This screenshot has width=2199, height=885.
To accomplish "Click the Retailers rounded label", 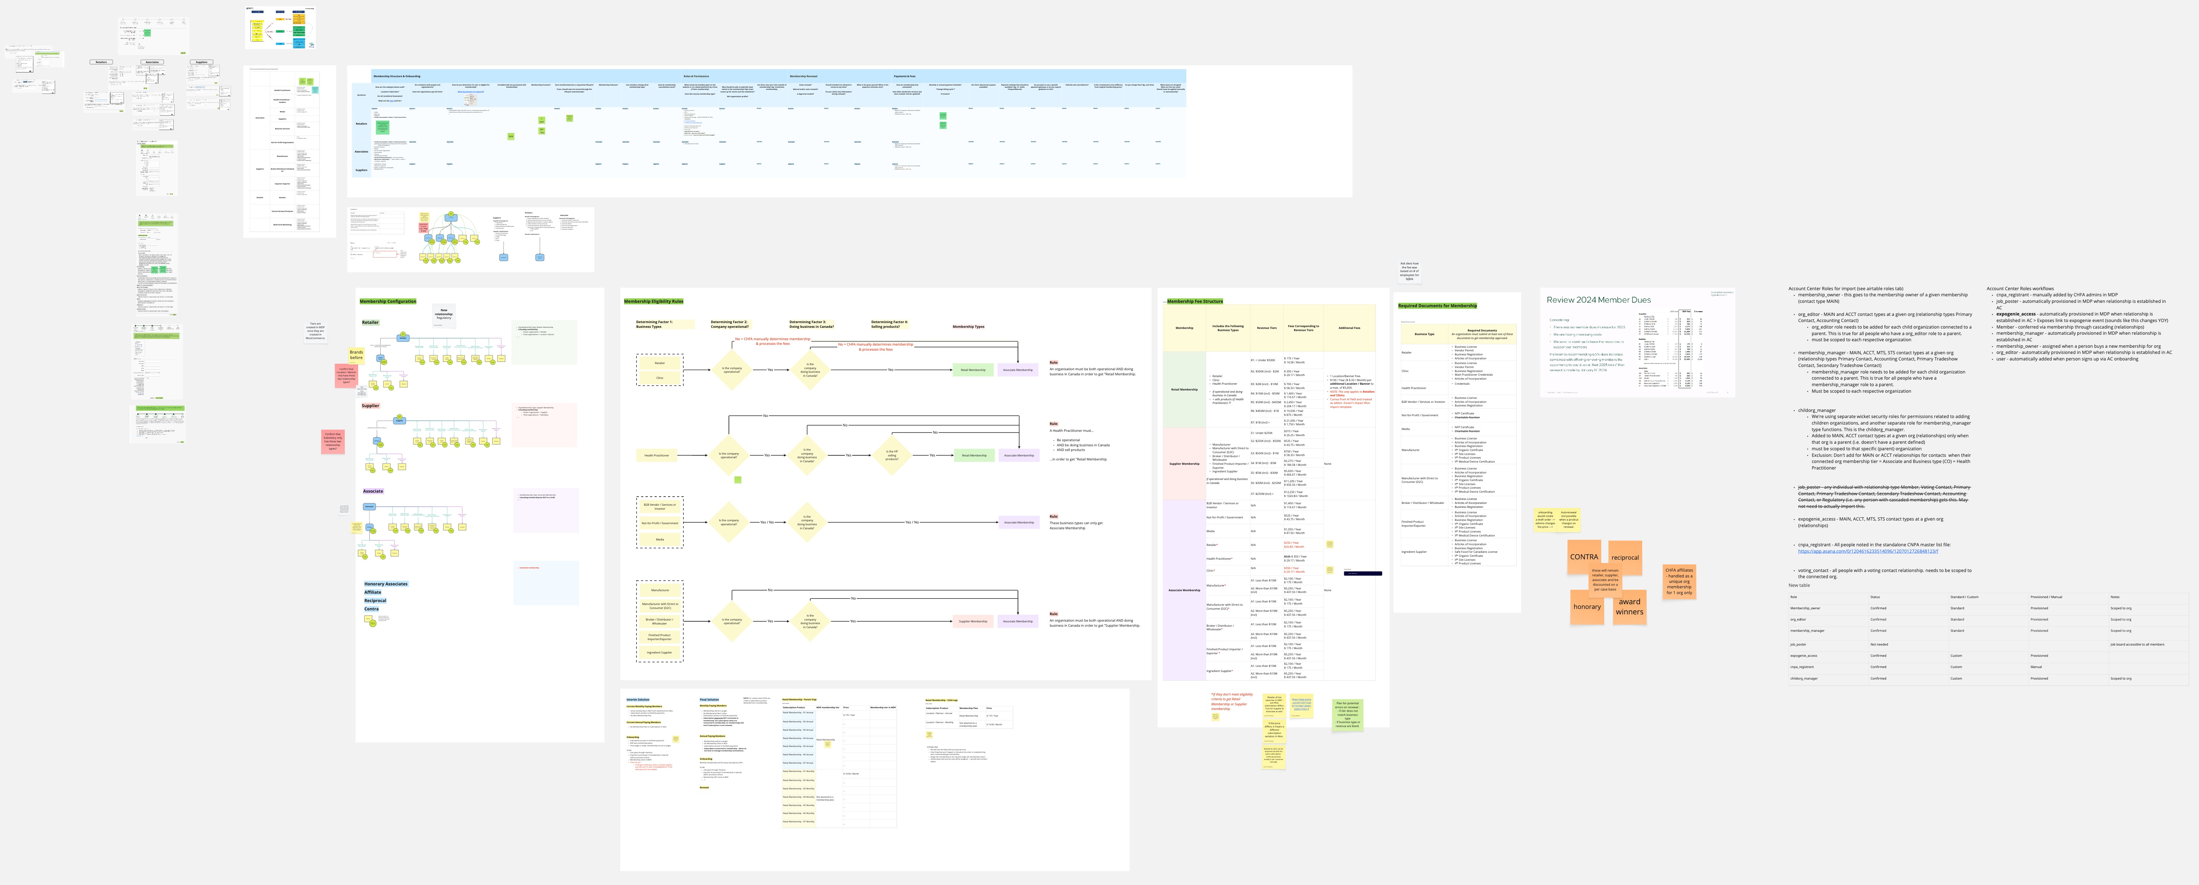I will pyautogui.click(x=101, y=62).
